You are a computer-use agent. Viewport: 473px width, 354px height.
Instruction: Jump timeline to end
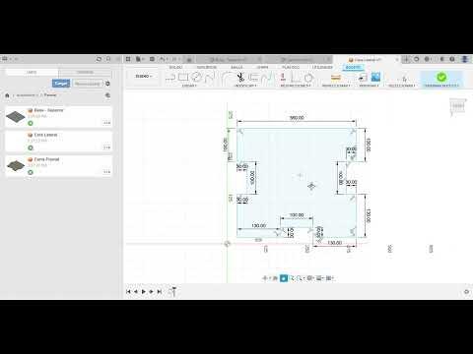[160, 291]
